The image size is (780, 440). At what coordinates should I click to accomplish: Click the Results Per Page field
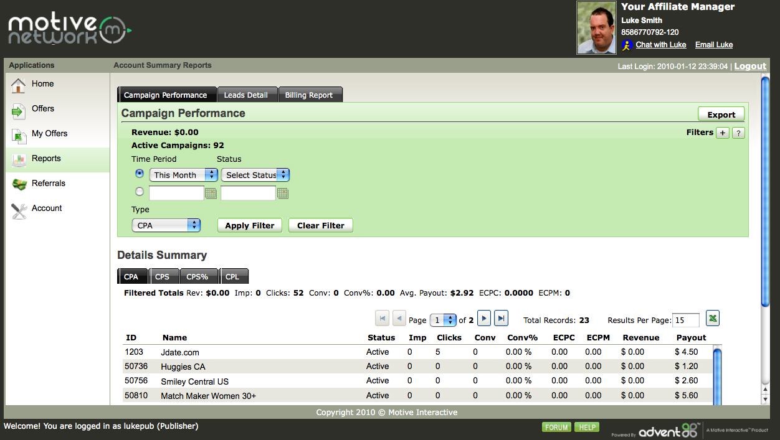(x=686, y=320)
